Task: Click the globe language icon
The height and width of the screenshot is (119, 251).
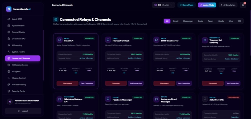Action: point(155,5)
